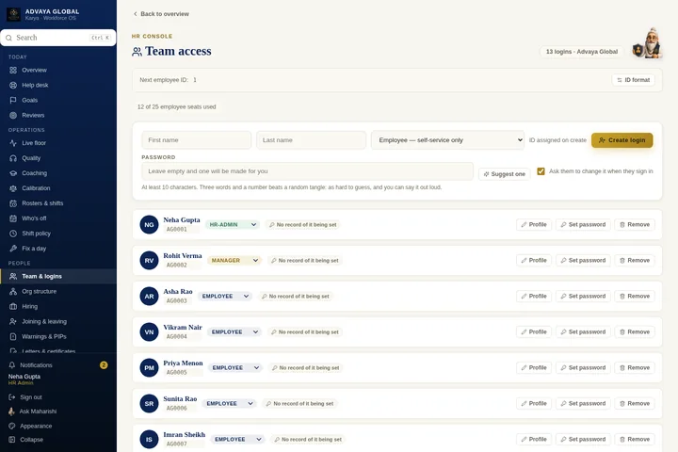Set password for Priya Menon

coord(583,367)
